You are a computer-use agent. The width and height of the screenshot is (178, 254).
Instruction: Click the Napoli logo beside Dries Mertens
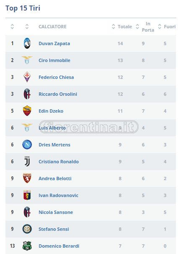pos(27,144)
